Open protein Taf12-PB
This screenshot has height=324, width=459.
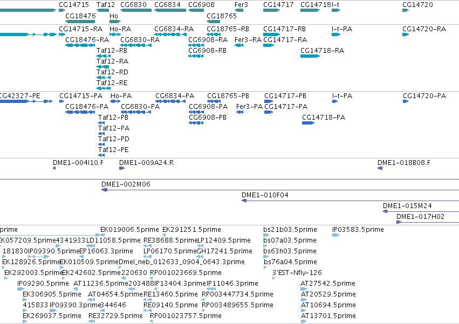pyautogui.click(x=113, y=118)
